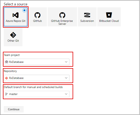Expand the default branch dropdown chevron
Screen dimensions: 140x115
tap(66, 94)
